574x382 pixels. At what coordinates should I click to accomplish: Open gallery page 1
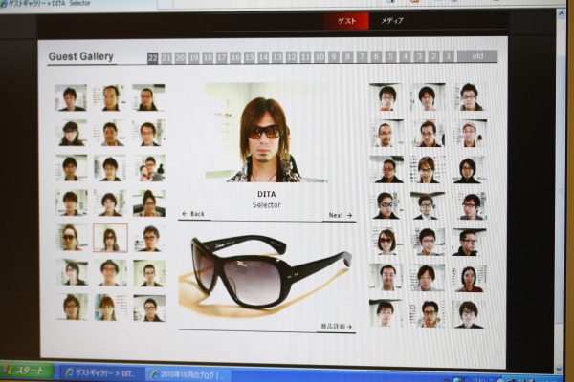point(448,56)
